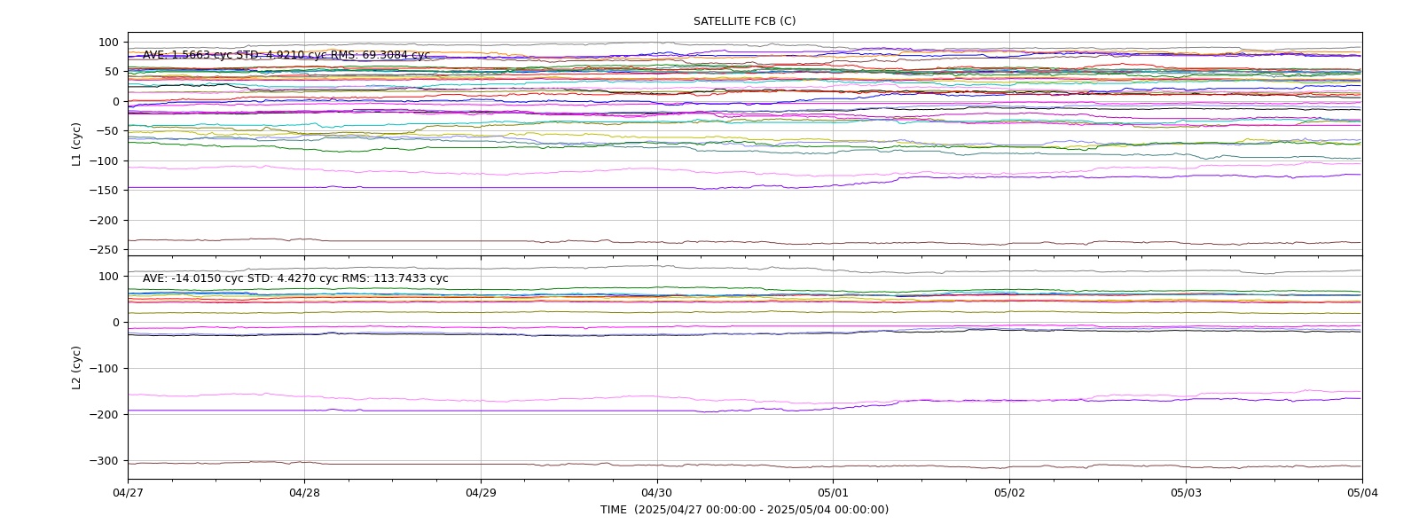Select the 04/30 date tick label

[x=656, y=492]
